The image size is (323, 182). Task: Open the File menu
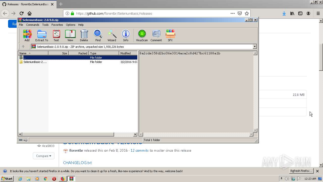(21, 25)
